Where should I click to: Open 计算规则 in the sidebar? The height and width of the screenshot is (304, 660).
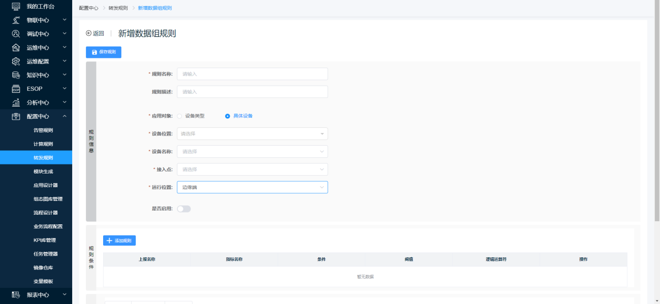[43, 144]
